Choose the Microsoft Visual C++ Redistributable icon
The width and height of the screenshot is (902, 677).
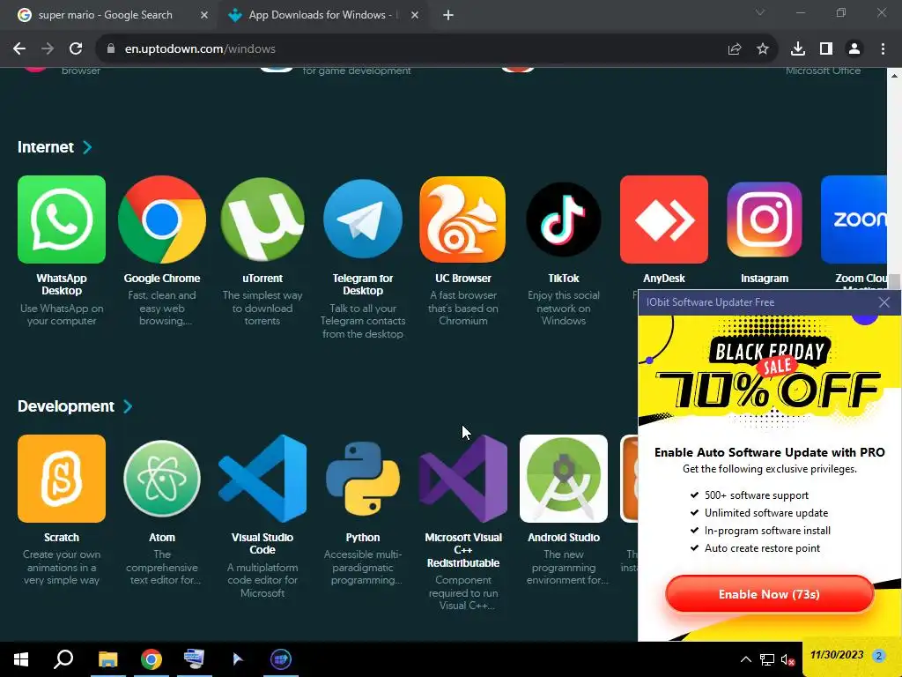point(463,479)
